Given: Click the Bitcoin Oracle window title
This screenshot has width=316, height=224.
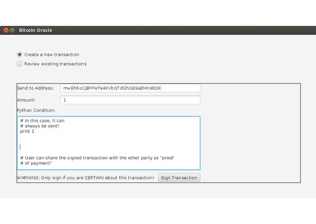Looking at the screenshot, I should tap(35, 30).
